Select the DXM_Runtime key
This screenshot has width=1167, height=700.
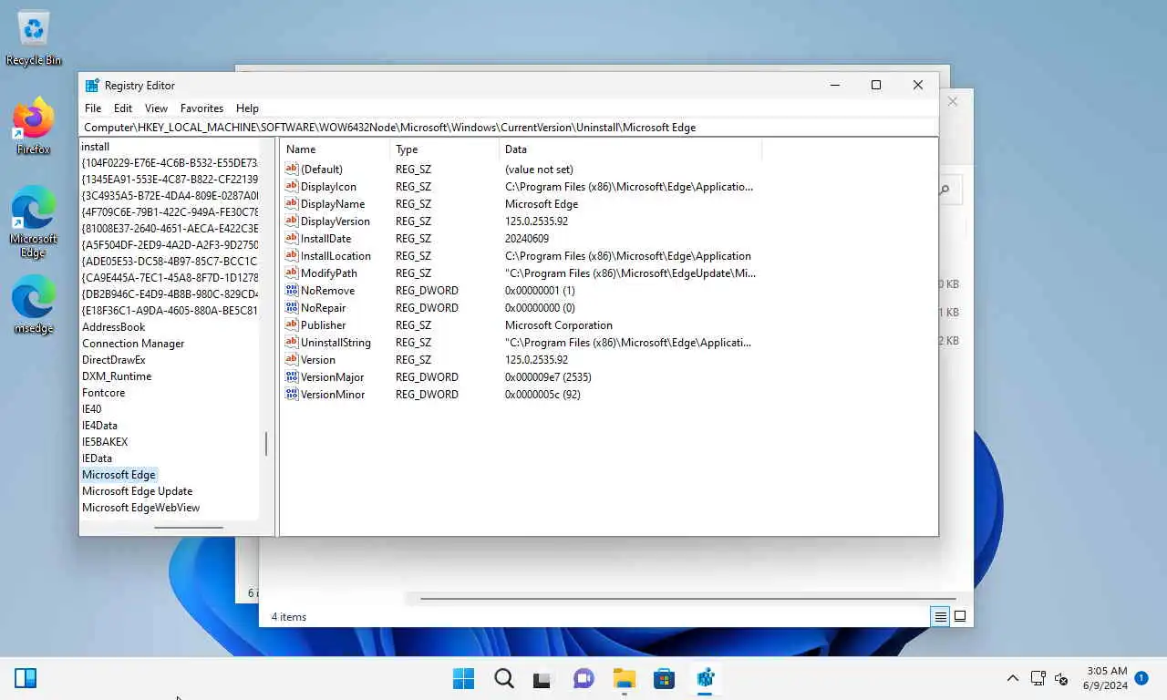click(117, 376)
